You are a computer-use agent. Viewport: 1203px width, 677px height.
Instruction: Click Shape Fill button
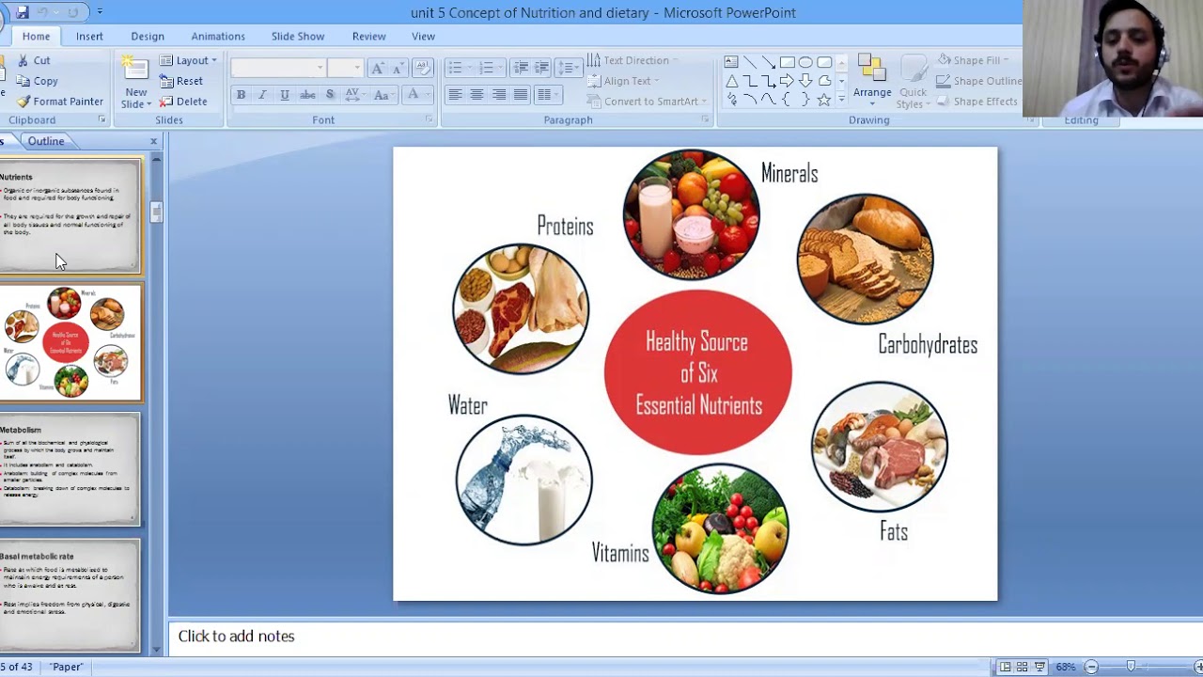click(974, 60)
